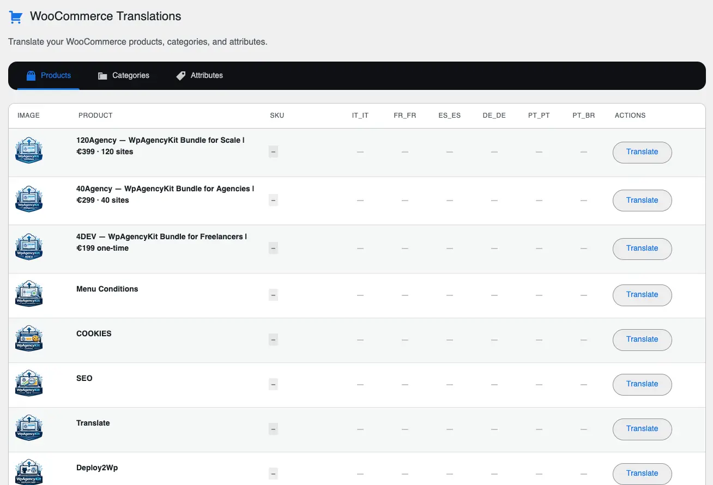Open the 40Agency bundle product thumbnail
The image size is (713, 485).
coord(29,199)
